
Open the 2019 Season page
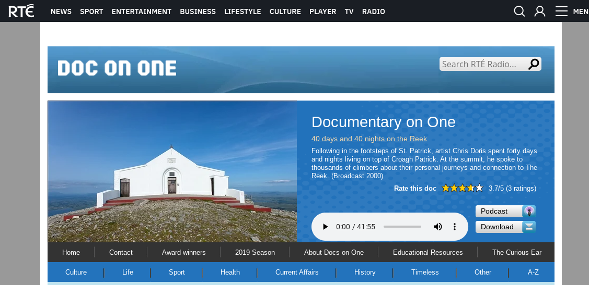tap(255, 252)
